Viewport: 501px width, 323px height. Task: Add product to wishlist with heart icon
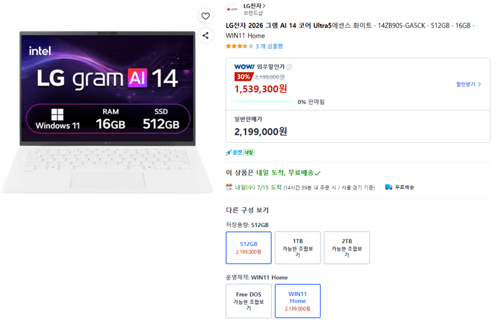pyautogui.click(x=205, y=16)
